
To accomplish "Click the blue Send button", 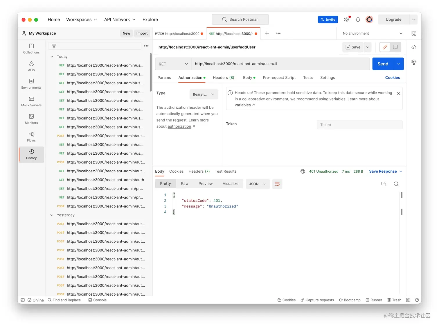I will pos(383,64).
